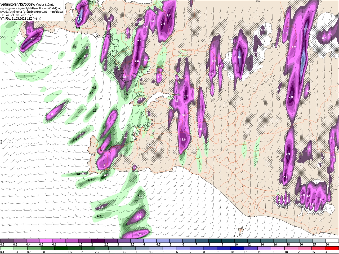Select the 'Vindur (10m)' heading text
Viewport: 339px width, 254px height.
click(45, 5)
